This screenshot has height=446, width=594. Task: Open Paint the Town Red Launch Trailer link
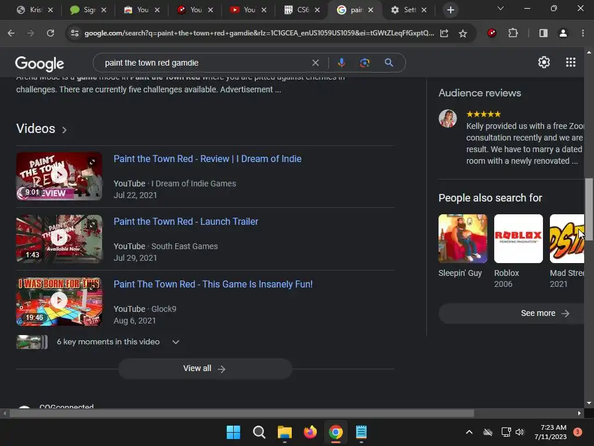186,221
